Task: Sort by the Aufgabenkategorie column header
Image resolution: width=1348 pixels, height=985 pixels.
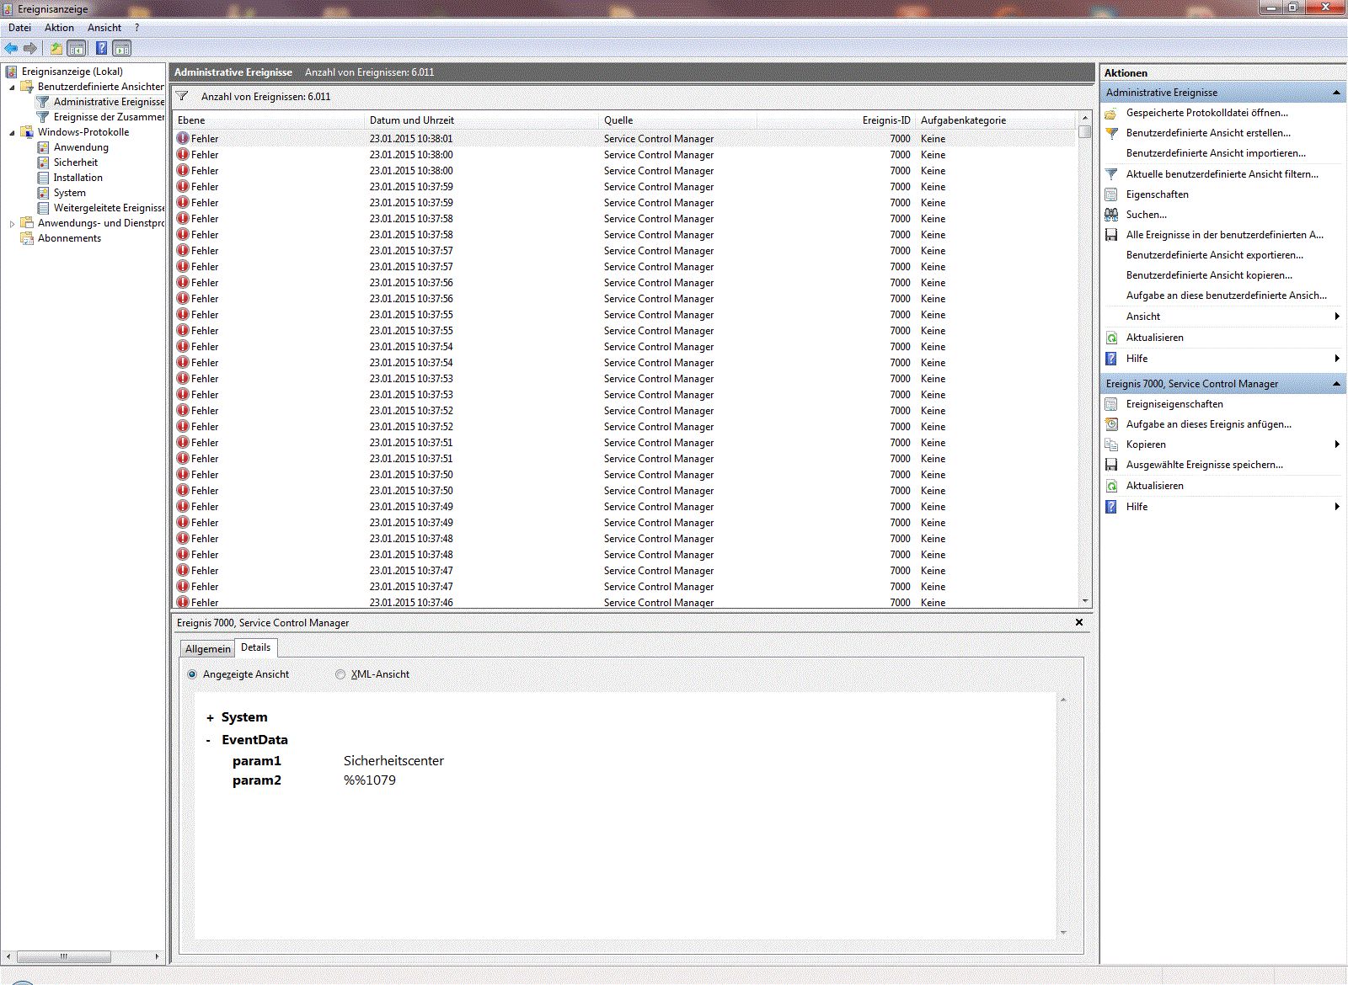Action: point(996,120)
